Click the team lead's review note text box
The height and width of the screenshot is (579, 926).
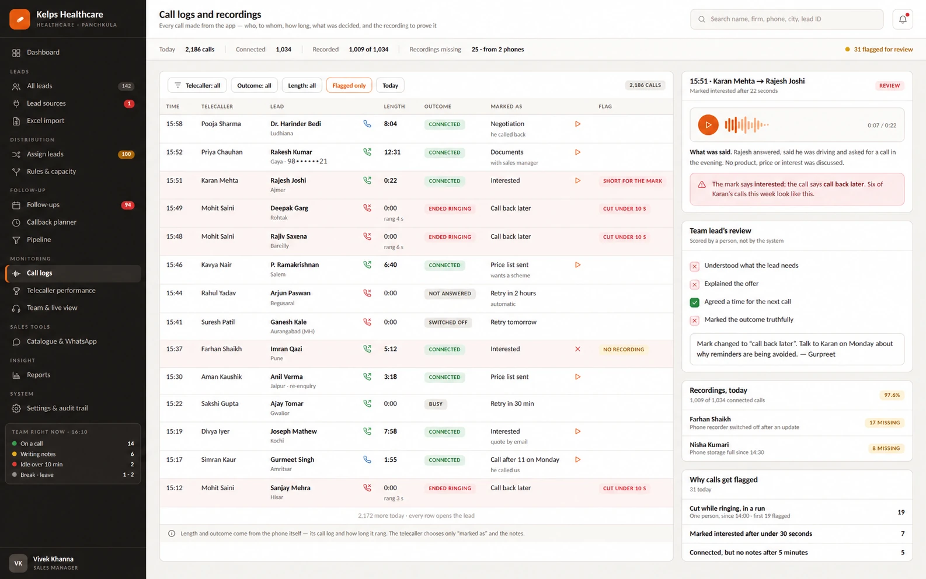pos(797,349)
